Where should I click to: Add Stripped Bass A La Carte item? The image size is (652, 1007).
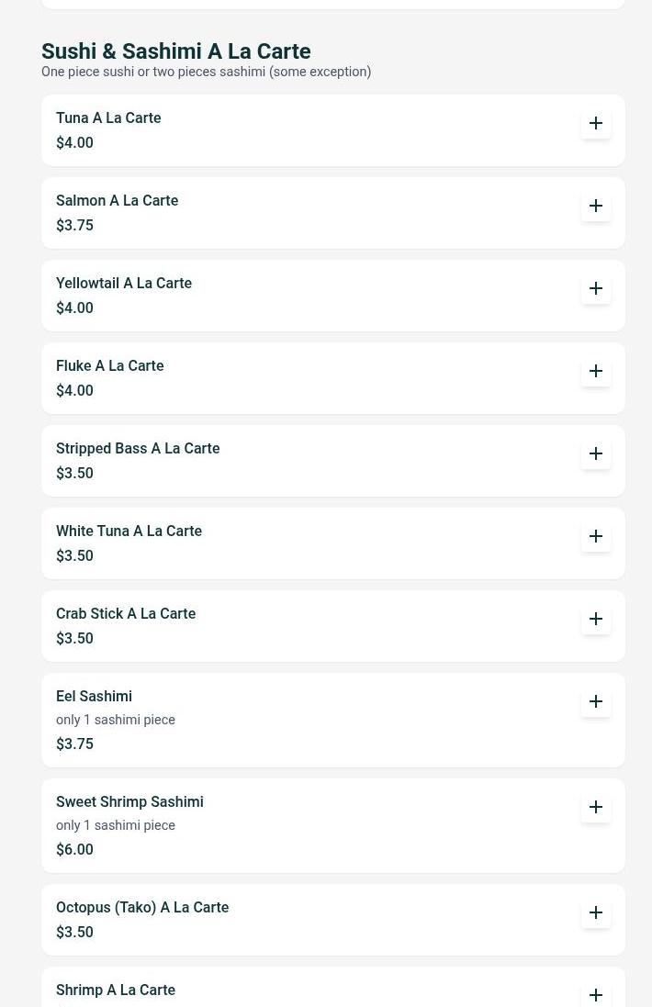[596, 453]
